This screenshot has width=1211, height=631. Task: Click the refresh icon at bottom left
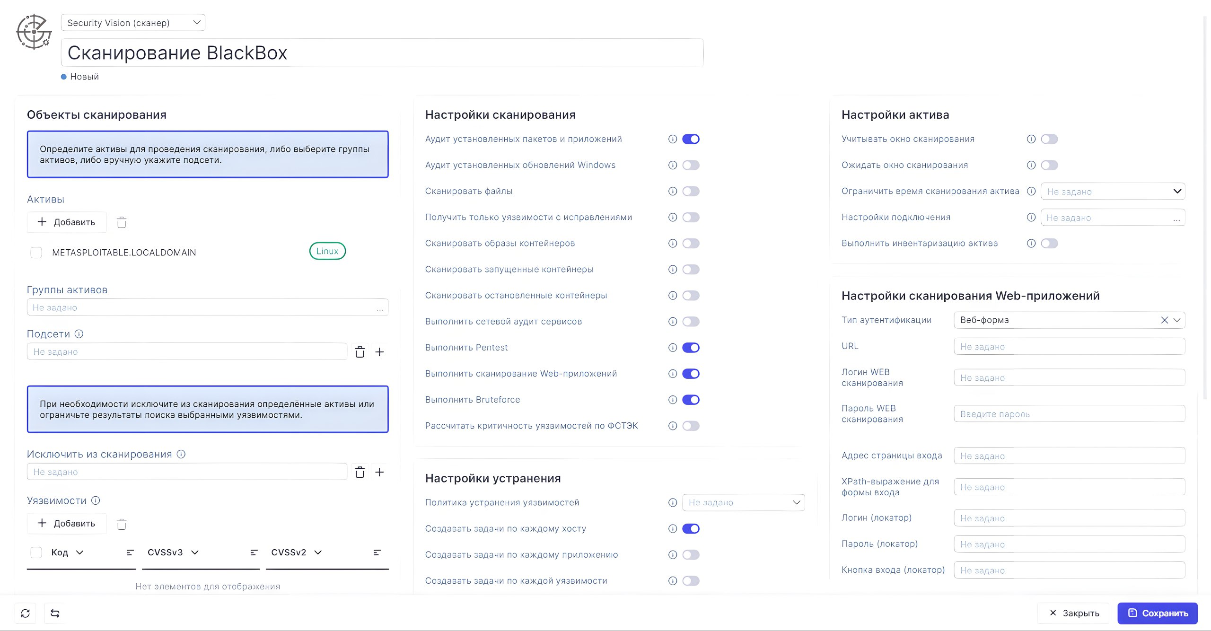(26, 613)
